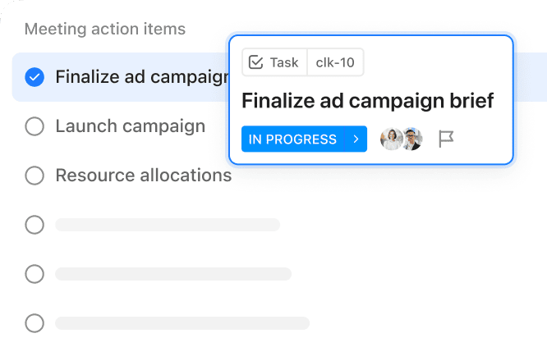Click the woman assignee avatar
Viewport: 547px width, 347px height.
pos(392,139)
